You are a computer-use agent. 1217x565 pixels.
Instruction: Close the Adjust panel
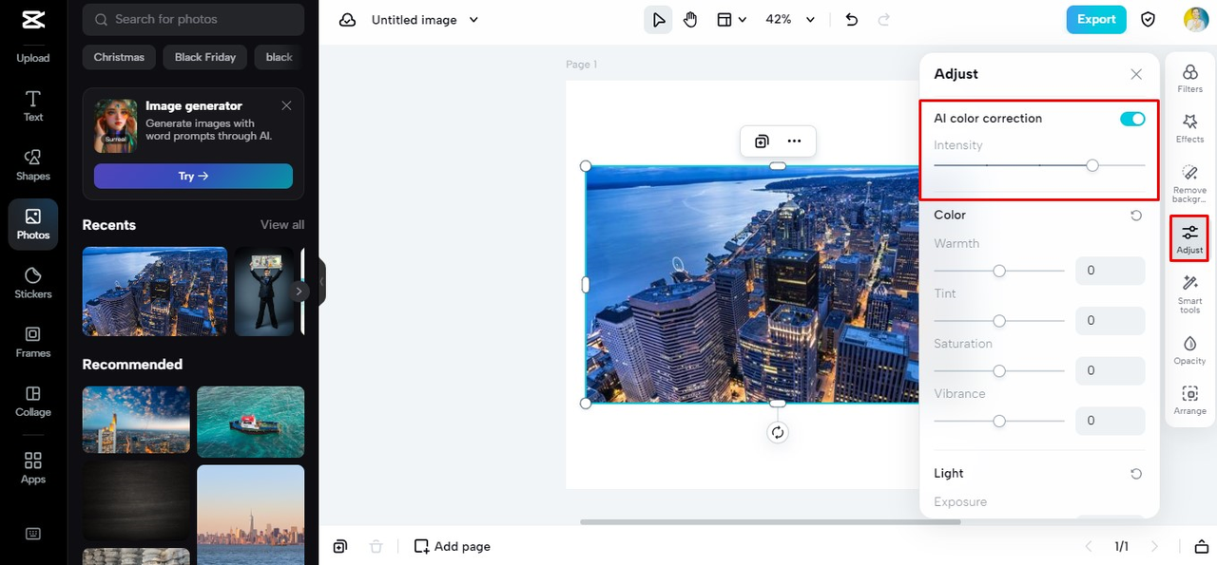(x=1136, y=74)
